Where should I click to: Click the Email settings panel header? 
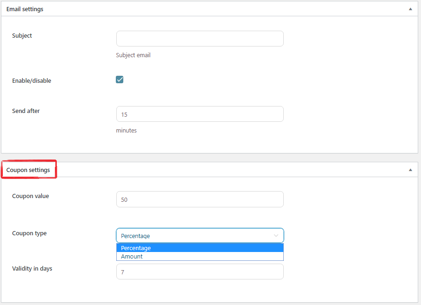[x=209, y=9]
